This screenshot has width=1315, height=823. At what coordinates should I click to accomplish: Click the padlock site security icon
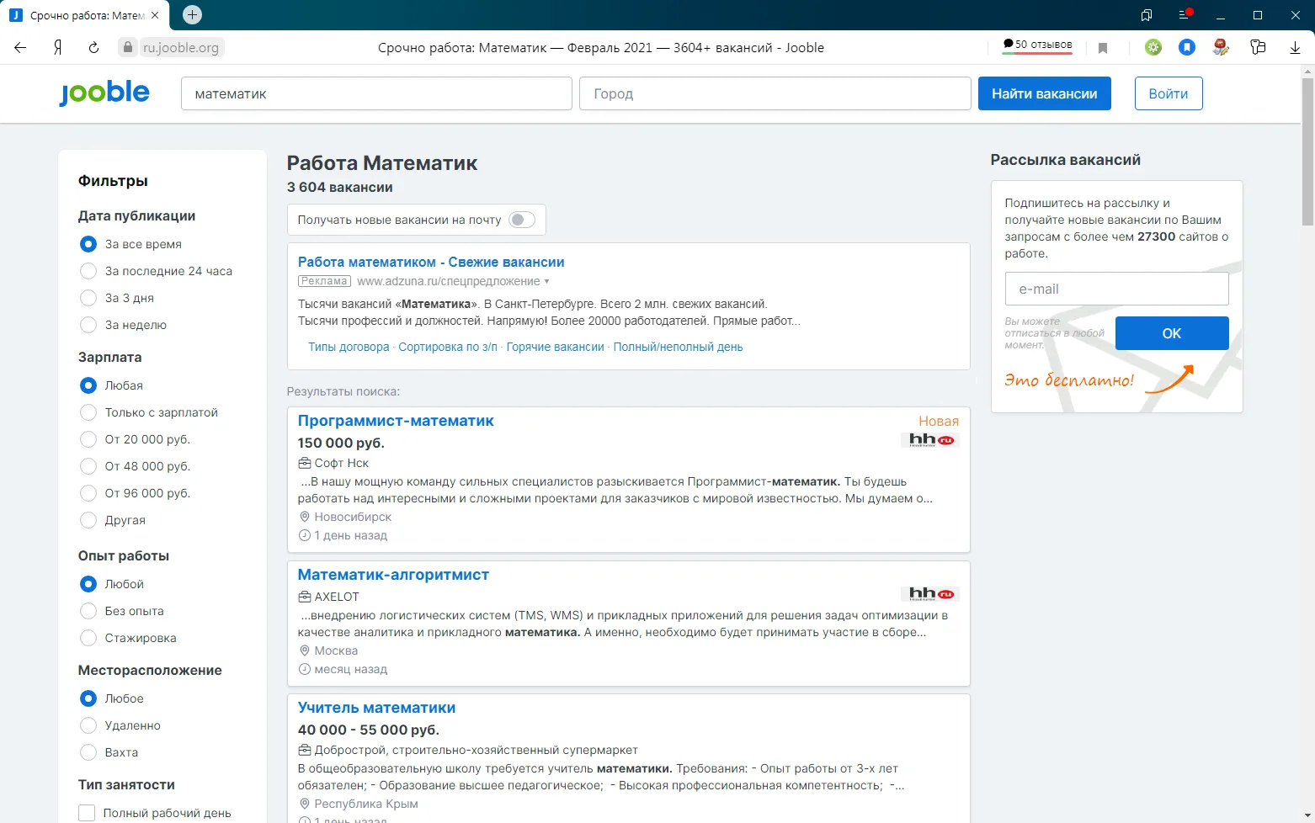point(128,47)
